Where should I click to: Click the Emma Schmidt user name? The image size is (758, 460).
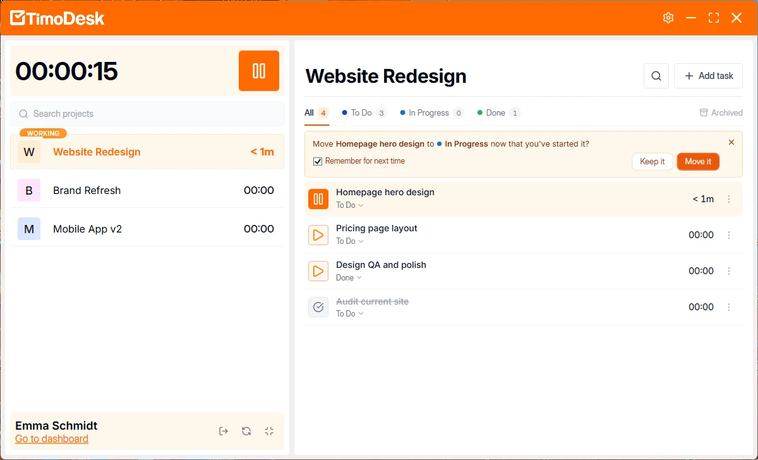click(x=56, y=425)
